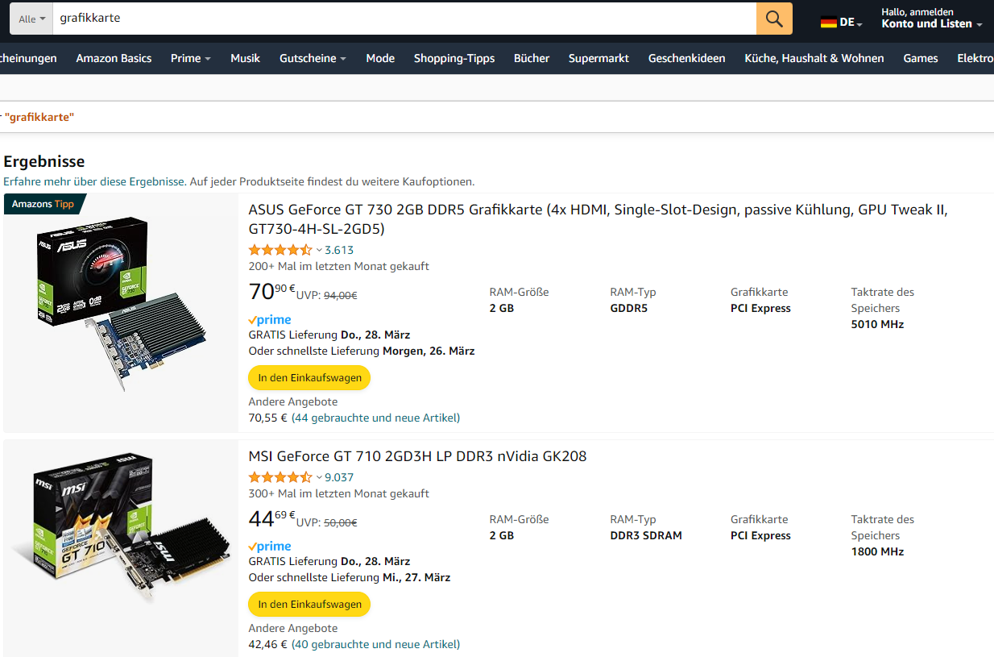This screenshot has height=657, width=994.
Task: Open 'Konto und Listen' account menu
Action: tap(931, 19)
